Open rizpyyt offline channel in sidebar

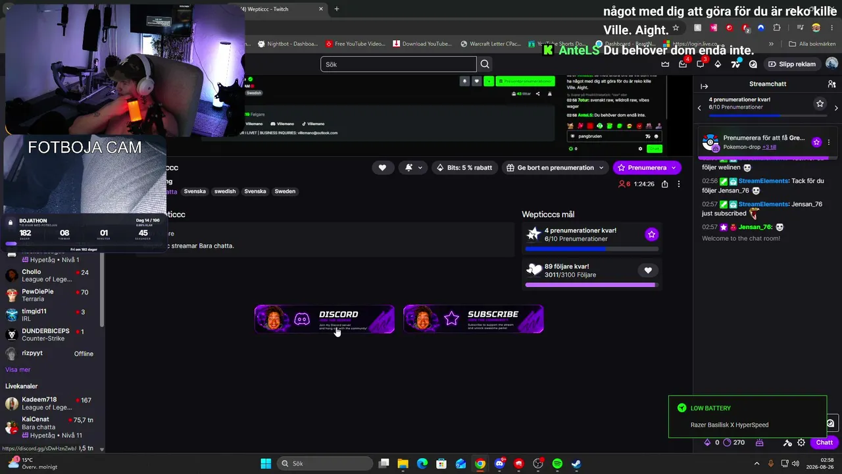50,354
